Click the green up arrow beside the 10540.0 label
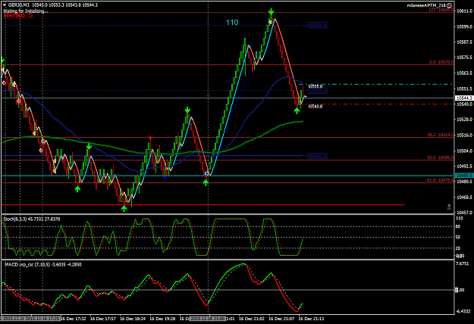474x324 pixels. [297, 111]
